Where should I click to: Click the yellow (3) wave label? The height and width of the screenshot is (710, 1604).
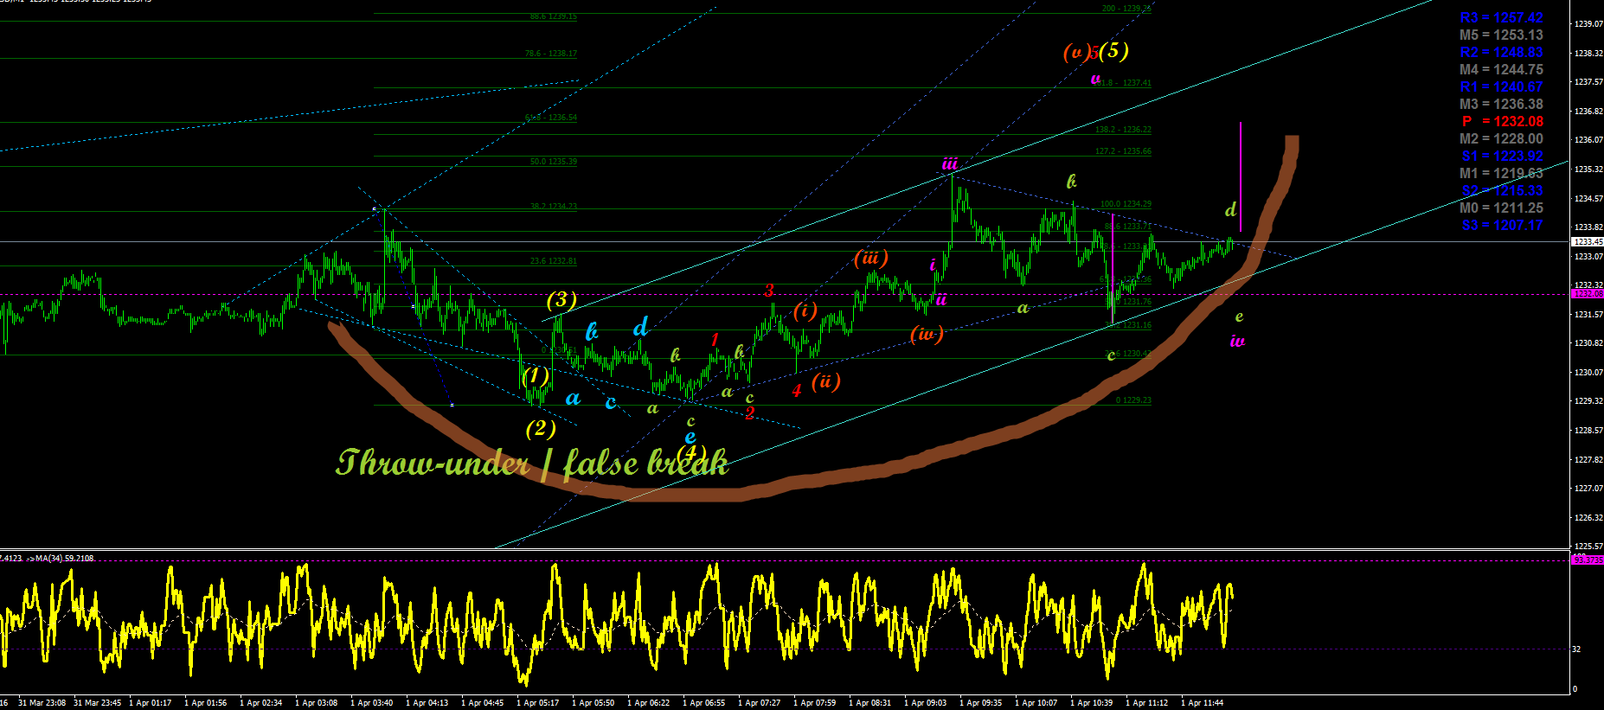[x=561, y=300]
